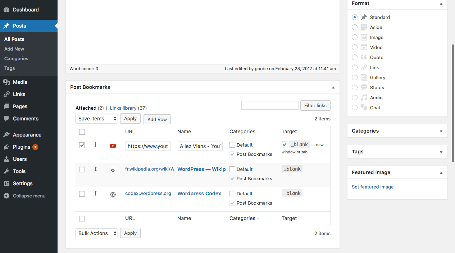Uncheck the _blank target checkbox
Viewport: 455px width, 253px height.
pos(285,144)
